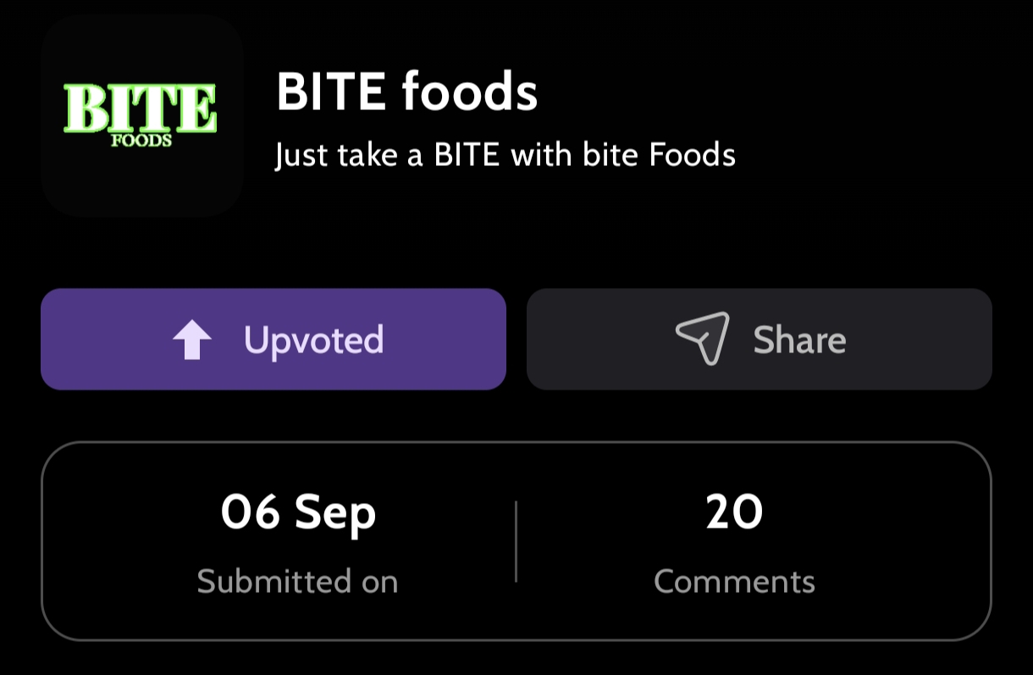Image resolution: width=1033 pixels, height=675 pixels.
Task: Open the 20 comments count
Action: point(734,512)
